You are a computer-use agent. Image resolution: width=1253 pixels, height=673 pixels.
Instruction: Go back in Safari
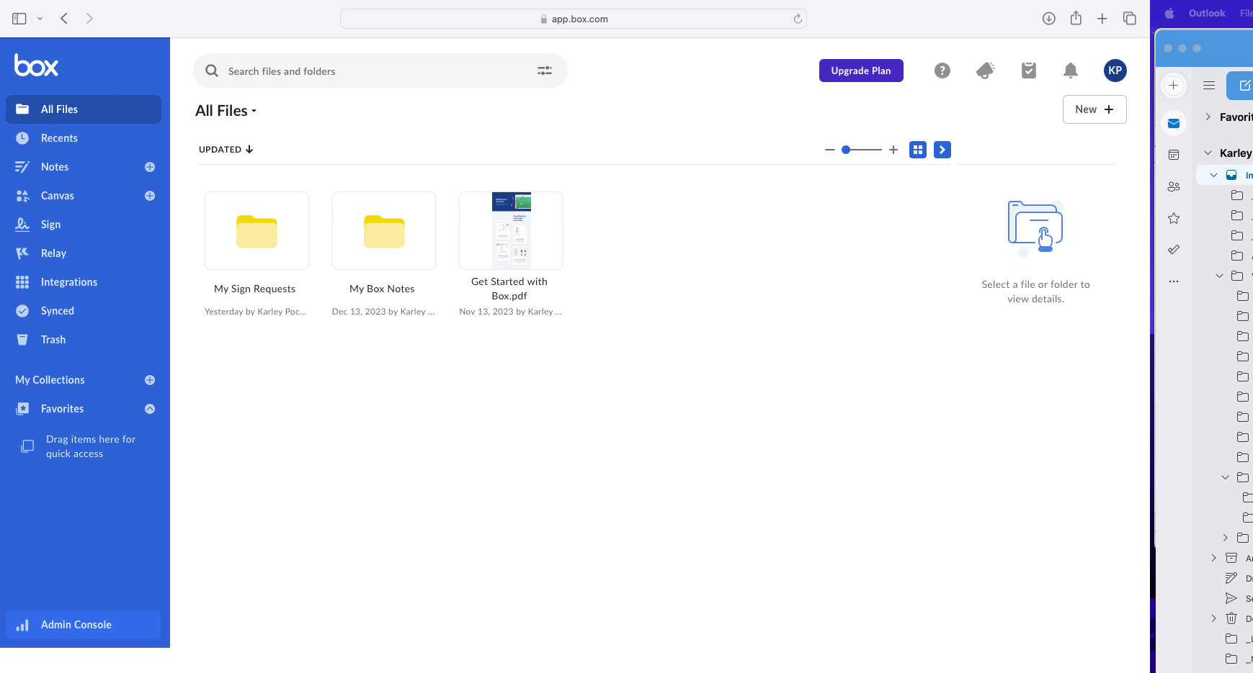coord(64,19)
